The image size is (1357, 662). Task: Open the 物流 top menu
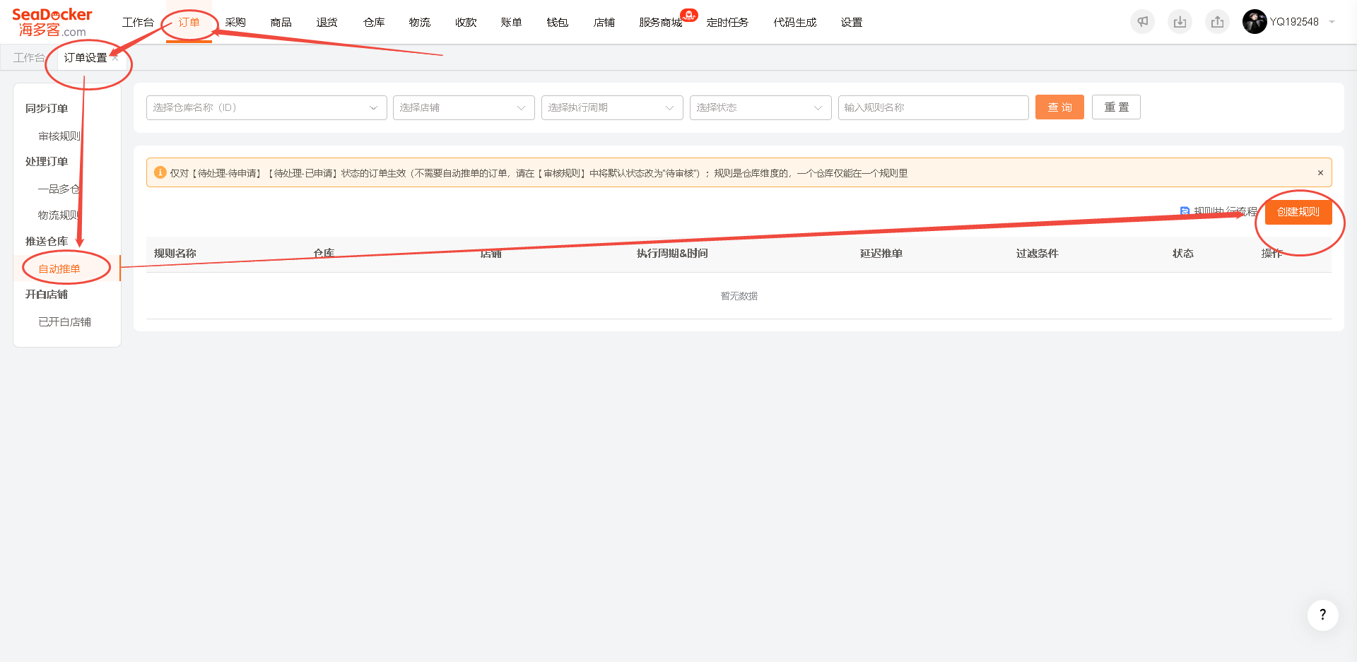click(420, 23)
